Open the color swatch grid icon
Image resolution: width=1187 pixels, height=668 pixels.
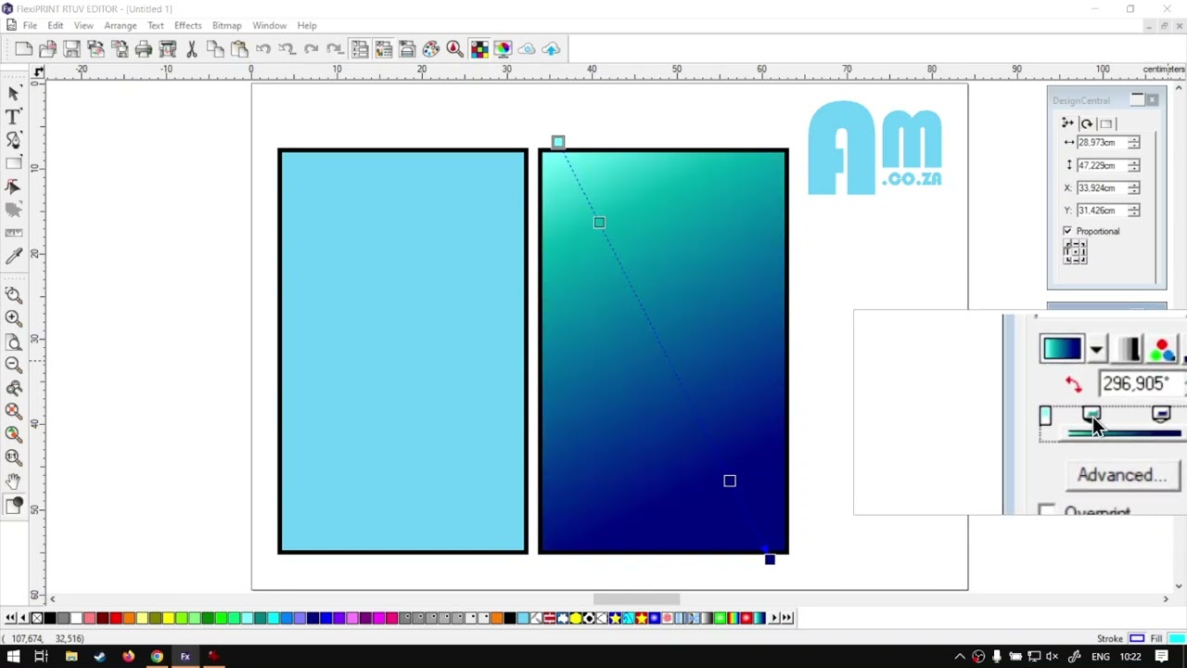479,49
